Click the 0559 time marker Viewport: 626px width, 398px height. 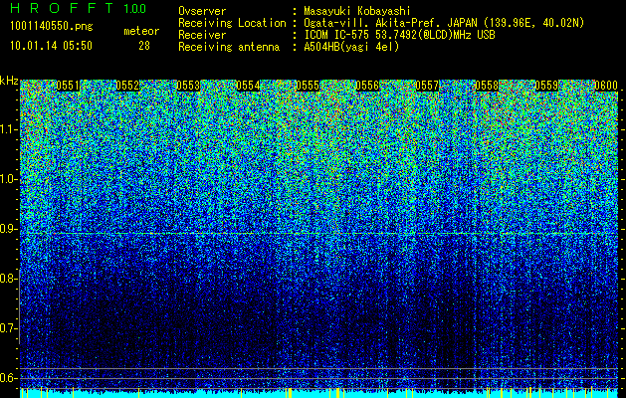[547, 86]
